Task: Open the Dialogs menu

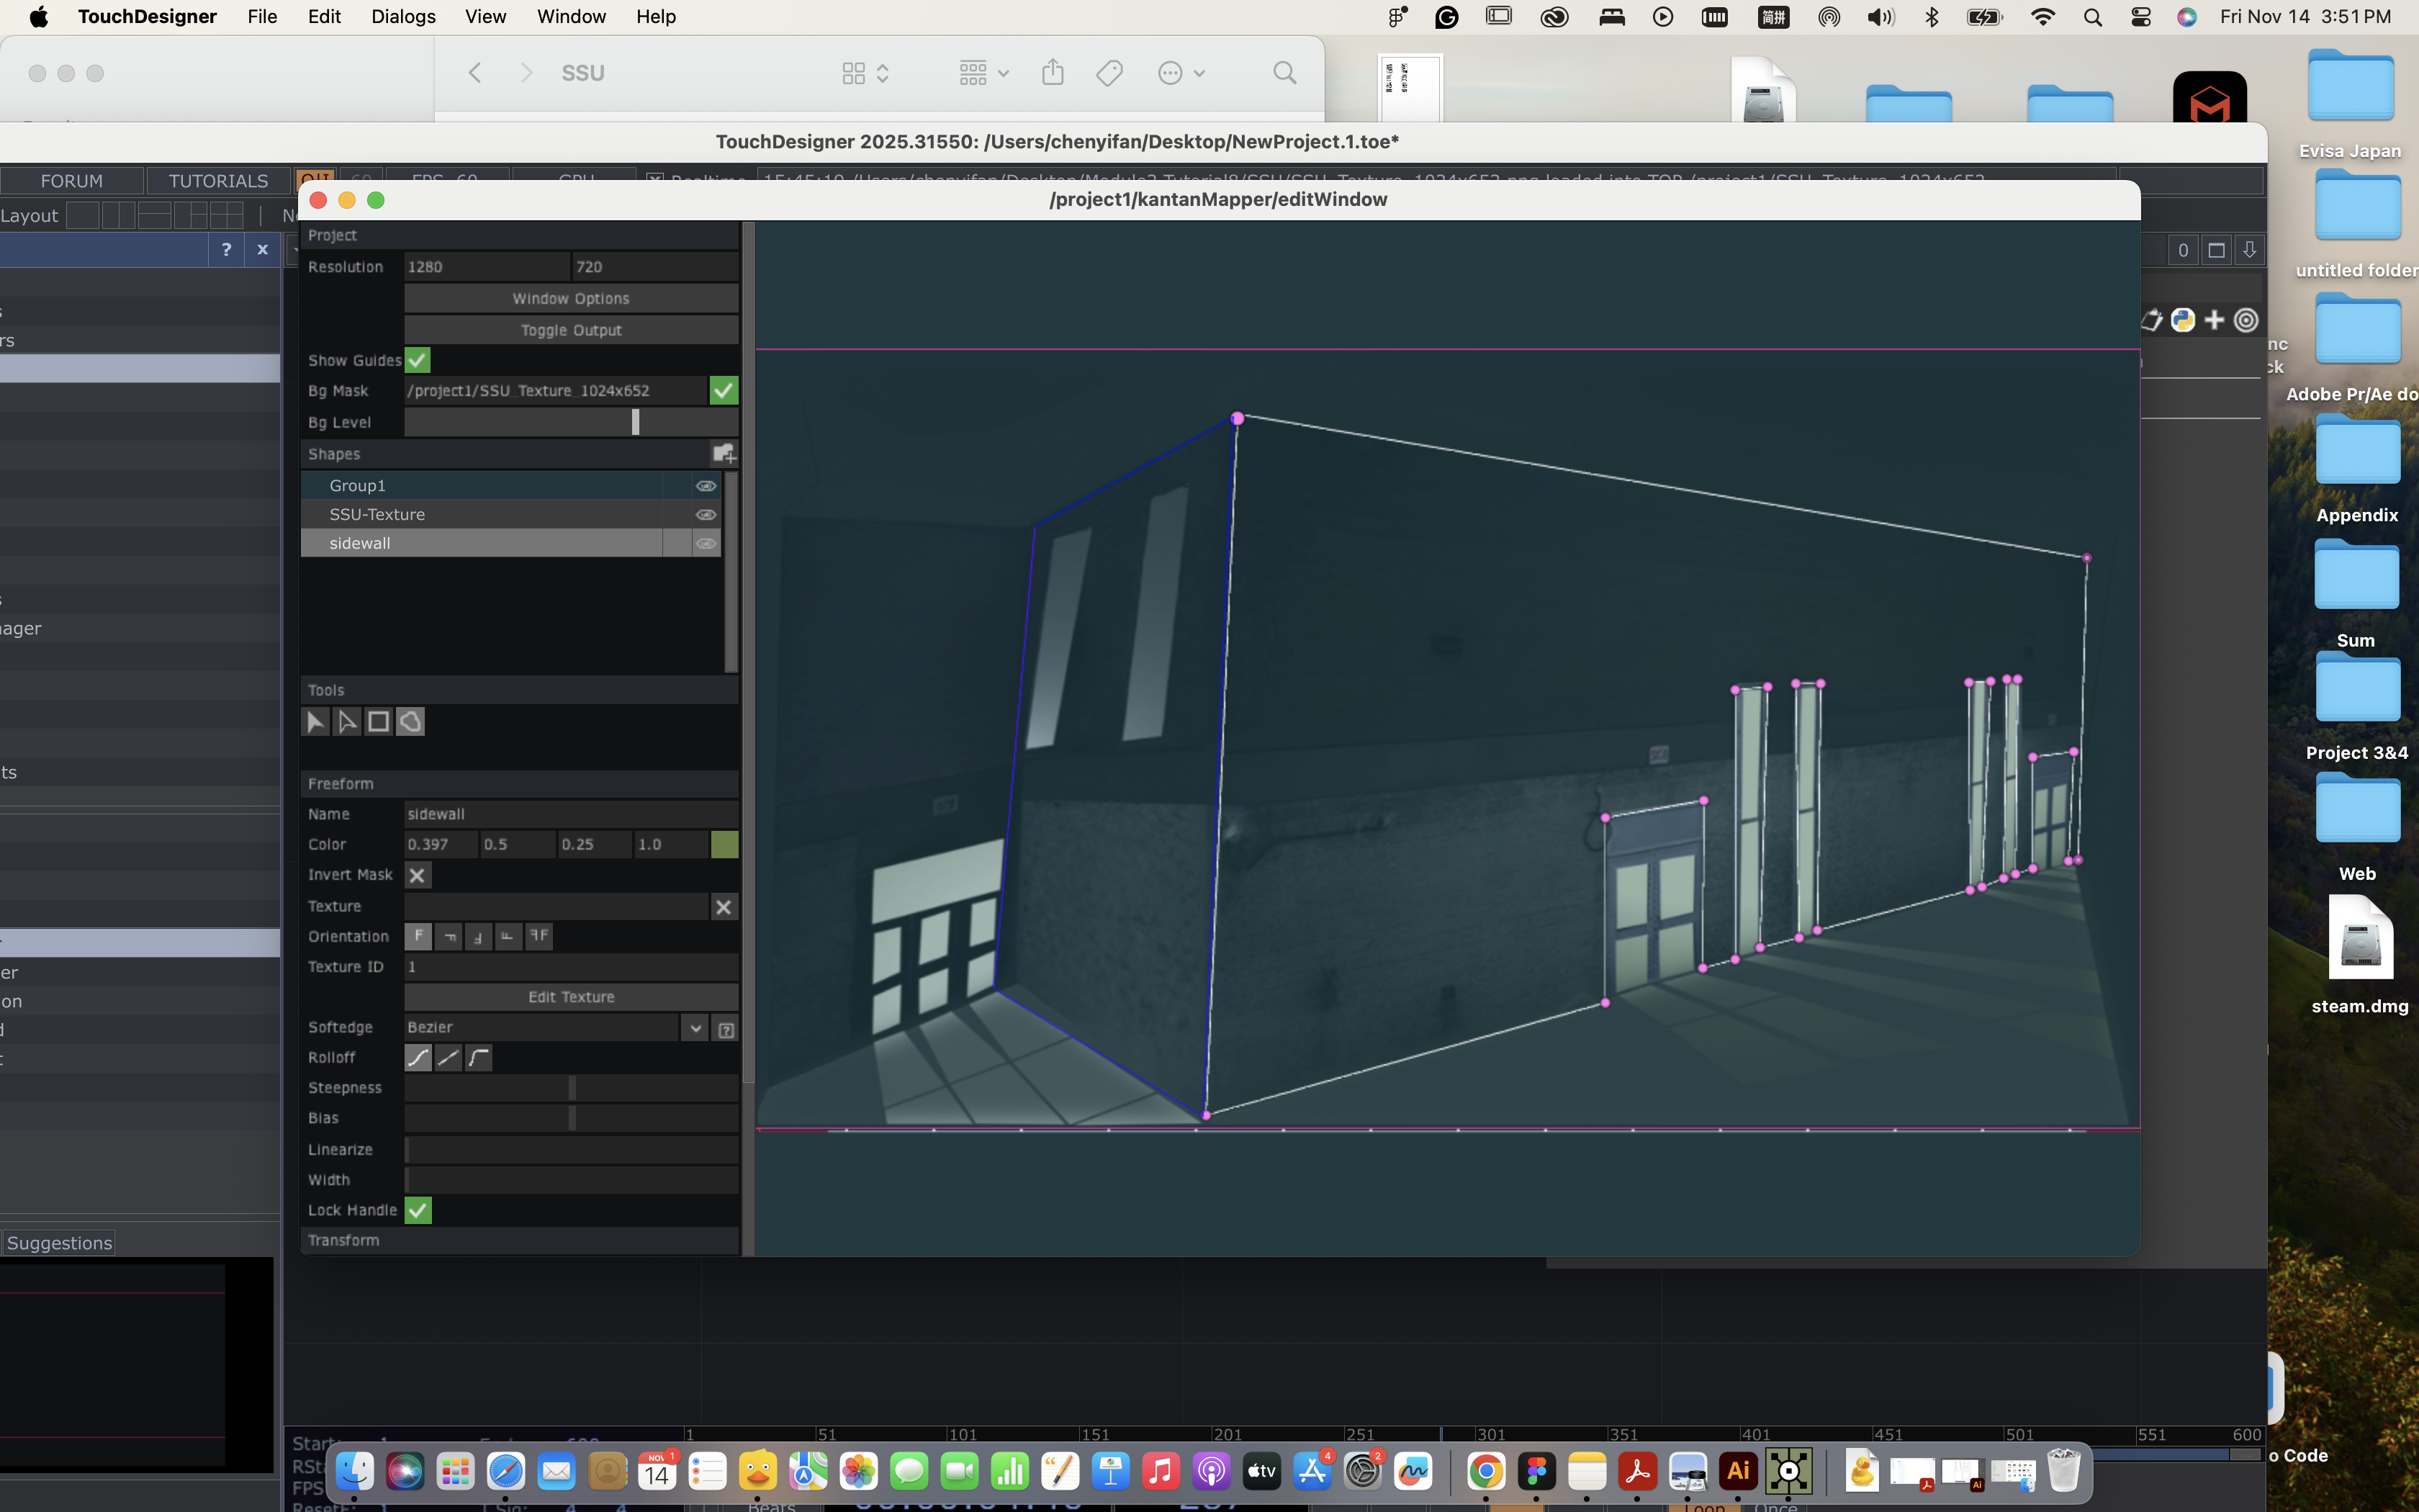Action: pos(403,17)
